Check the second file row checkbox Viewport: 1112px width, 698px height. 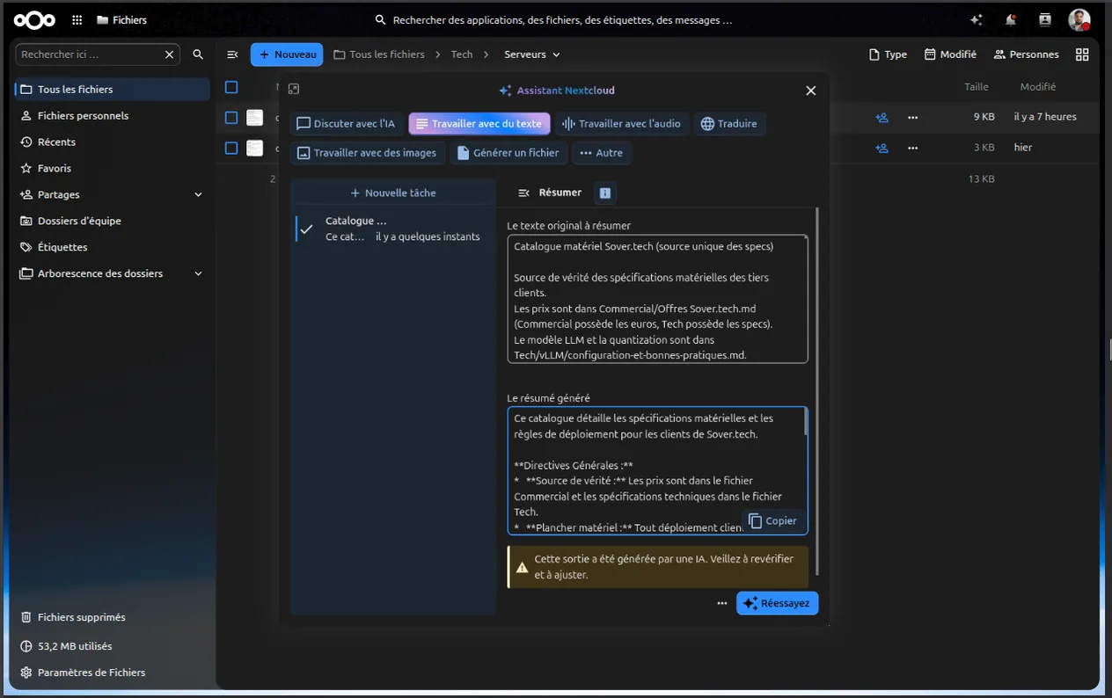(x=231, y=148)
